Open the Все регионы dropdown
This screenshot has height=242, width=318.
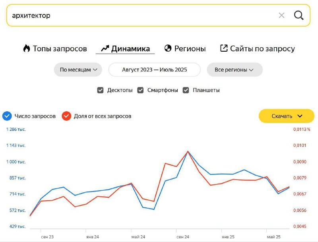tap(234, 70)
